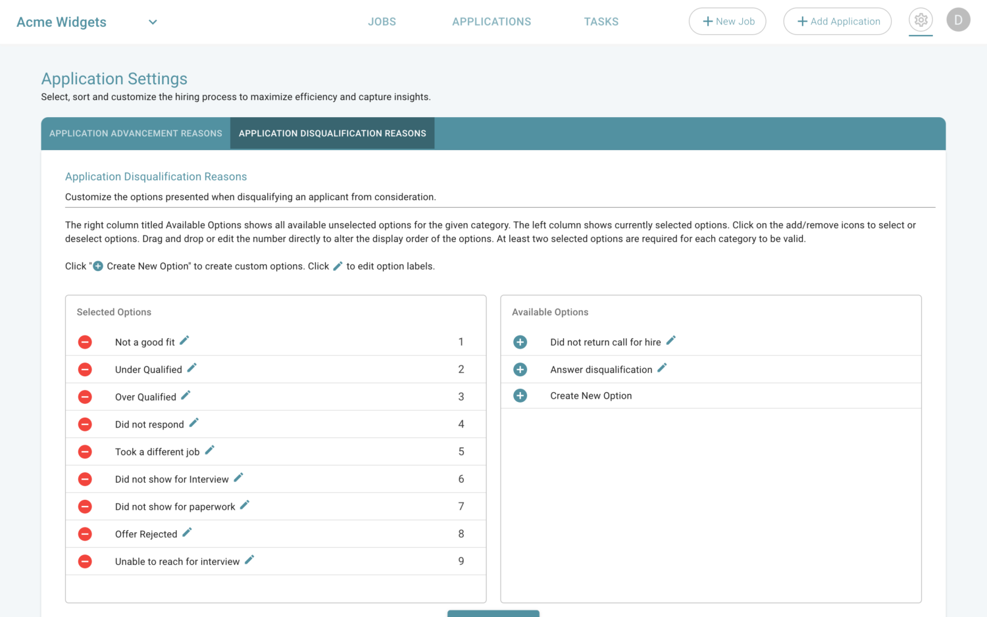Remove "Unable to reach for interview" option
Image resolution: width=987 pixels, height=617 pixels.
(x=85, y=561)
